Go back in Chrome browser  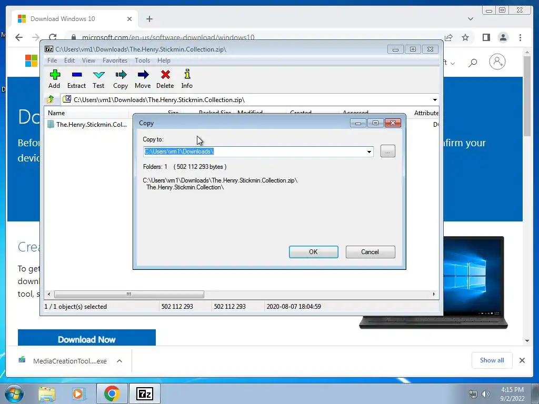click(19, 37)
